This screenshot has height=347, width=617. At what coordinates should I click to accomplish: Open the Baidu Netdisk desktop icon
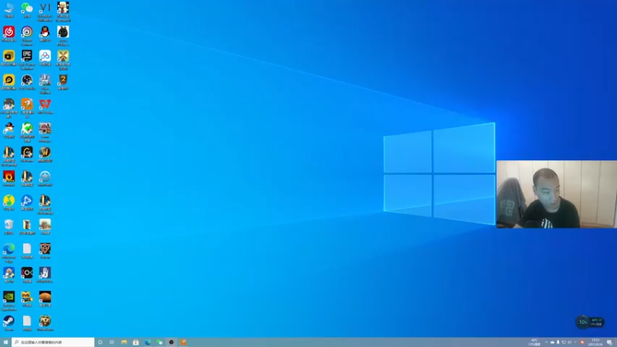pyautogui.click(x=45, y=56)
